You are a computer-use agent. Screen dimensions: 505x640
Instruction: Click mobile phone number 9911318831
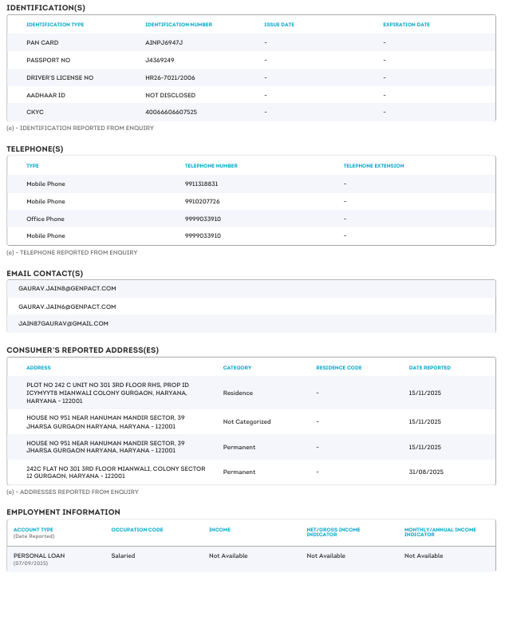point(201,184)
